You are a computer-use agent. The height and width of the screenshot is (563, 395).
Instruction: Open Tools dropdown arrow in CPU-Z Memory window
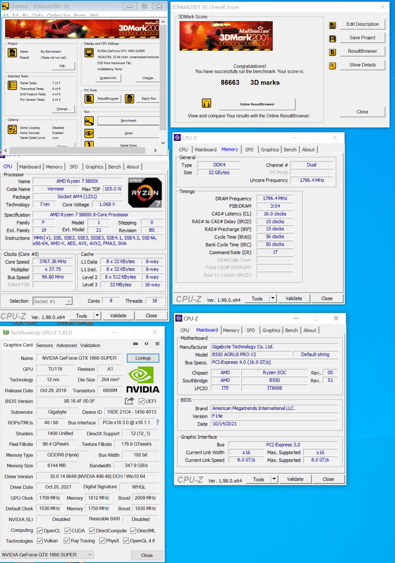click(273, 298)
